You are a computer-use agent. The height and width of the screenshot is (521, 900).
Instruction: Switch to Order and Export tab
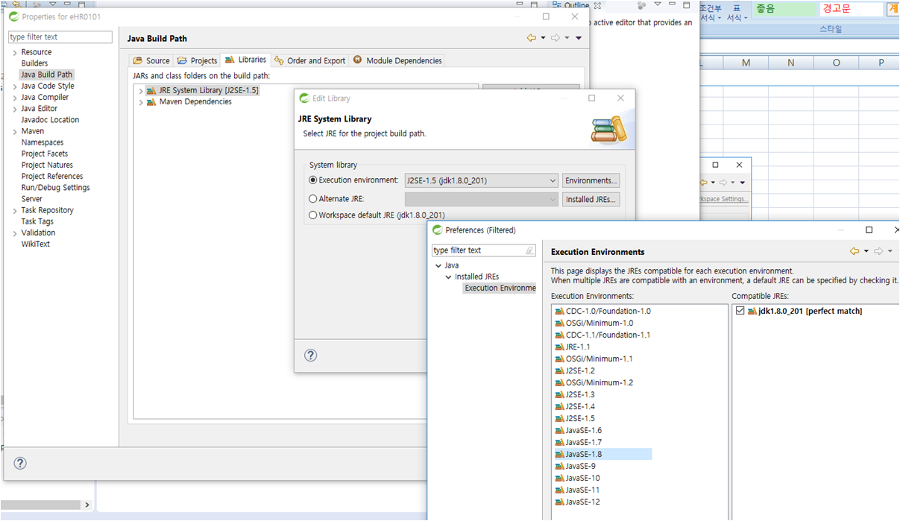[x=309, y=60]
